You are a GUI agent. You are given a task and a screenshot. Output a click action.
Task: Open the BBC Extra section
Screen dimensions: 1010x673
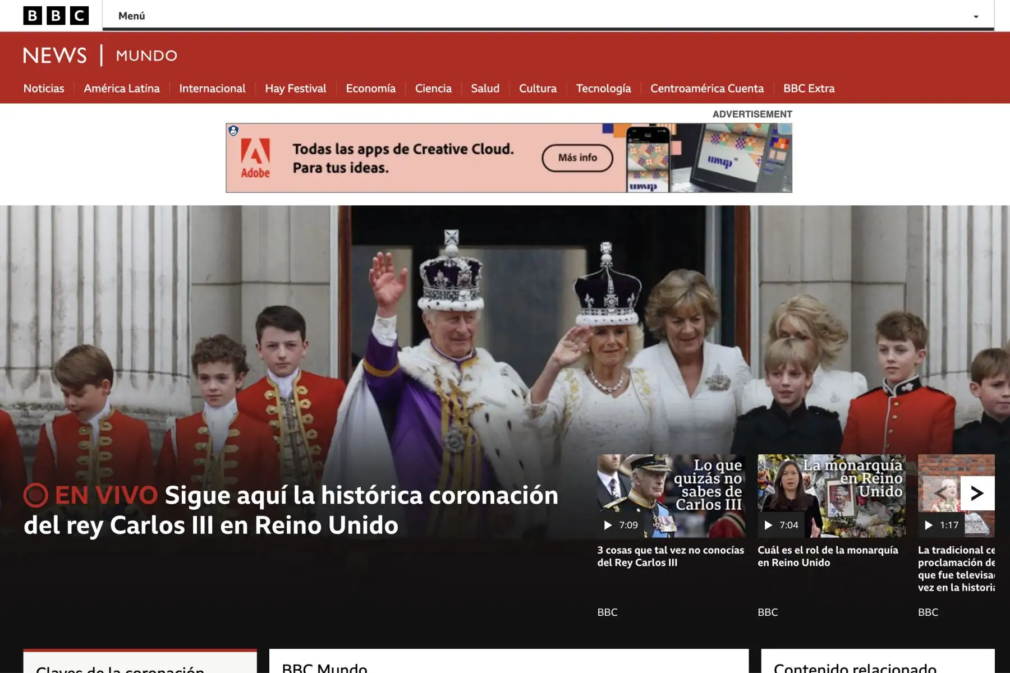(x=809, y=88)
